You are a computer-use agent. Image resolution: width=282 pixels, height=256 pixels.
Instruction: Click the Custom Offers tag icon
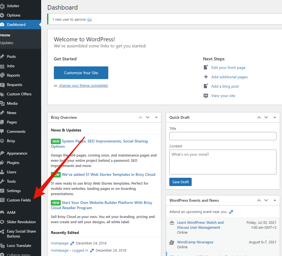(2, 94)
